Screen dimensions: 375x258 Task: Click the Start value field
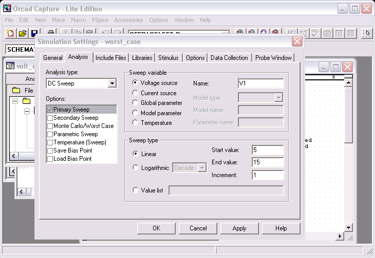click(x=268, y=150)
